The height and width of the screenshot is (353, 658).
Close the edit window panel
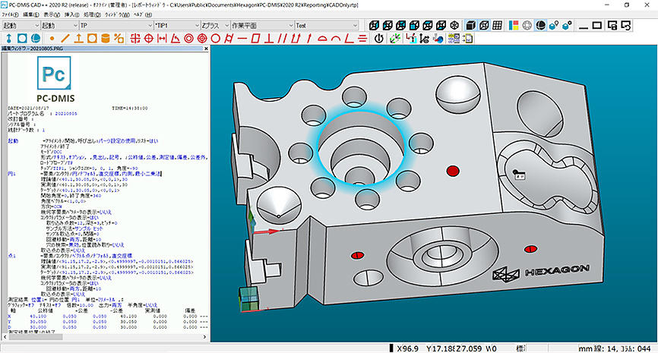pyautogui.click(x=206, y=49)
